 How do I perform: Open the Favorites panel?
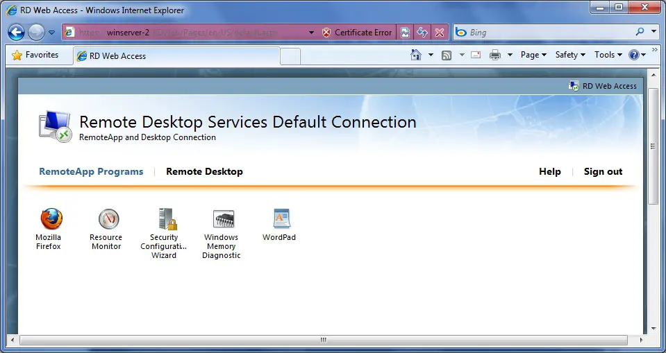pyautogui.click(x=35, y=55)
